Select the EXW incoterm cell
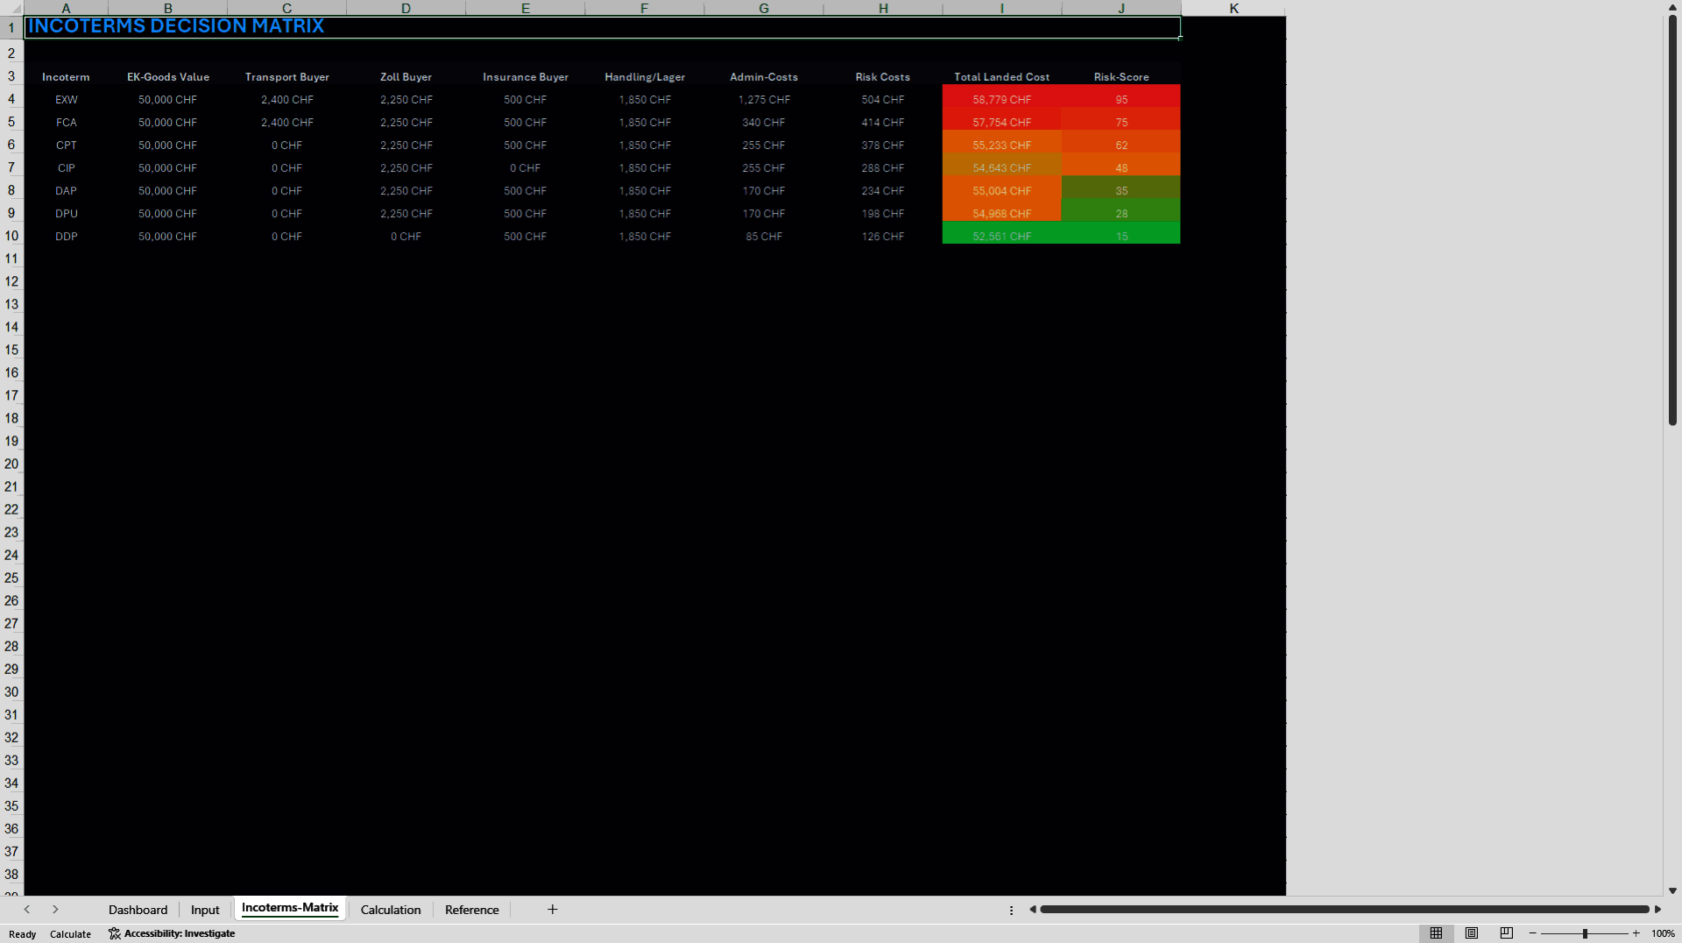This screenshot has height=943, width=1682. point(66,100)
